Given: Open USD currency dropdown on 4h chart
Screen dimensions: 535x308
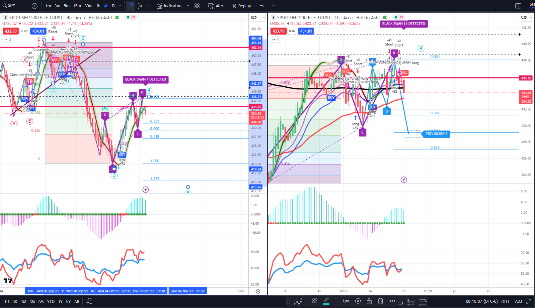Looking at the screenshot, I should click(x=258, y=18).
